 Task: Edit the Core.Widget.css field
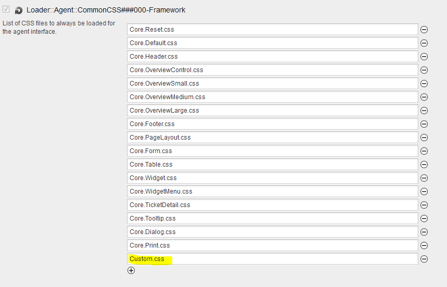pyautogui.click(x=273, y=178)
